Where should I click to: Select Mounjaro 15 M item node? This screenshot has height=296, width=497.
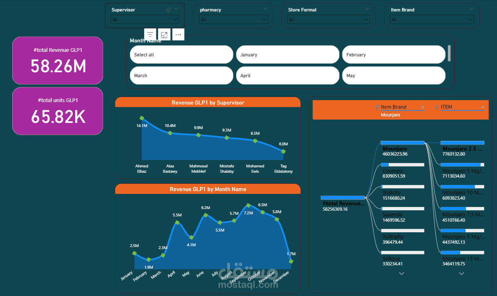click(462, 259)
